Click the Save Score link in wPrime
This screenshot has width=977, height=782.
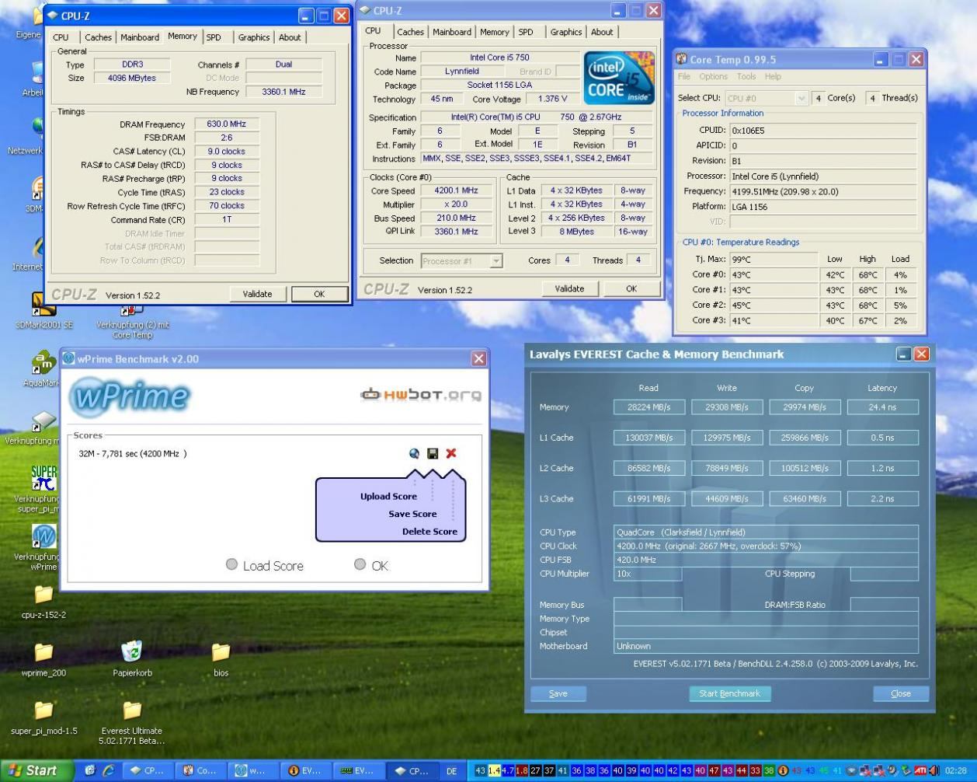tap(412, 514)
